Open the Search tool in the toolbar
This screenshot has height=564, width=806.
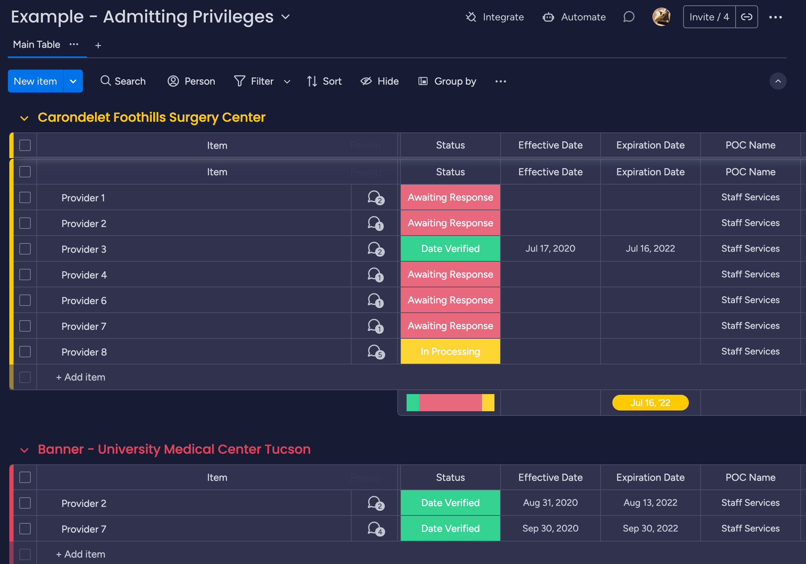point(123,81)
